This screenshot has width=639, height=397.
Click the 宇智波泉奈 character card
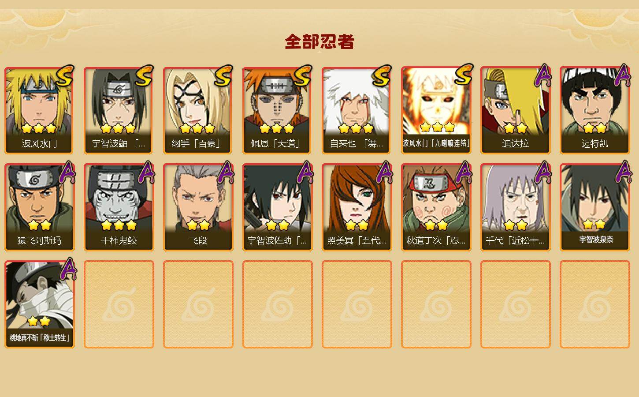pyautogui.click(x=594, y=207)
